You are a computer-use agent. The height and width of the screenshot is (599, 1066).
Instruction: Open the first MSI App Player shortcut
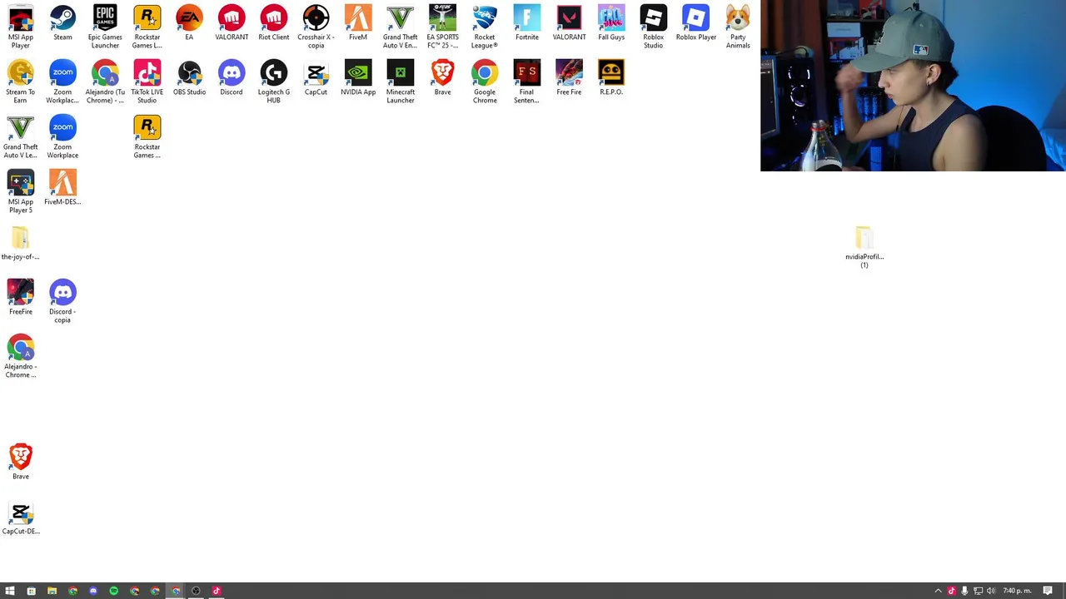[21, 27]
